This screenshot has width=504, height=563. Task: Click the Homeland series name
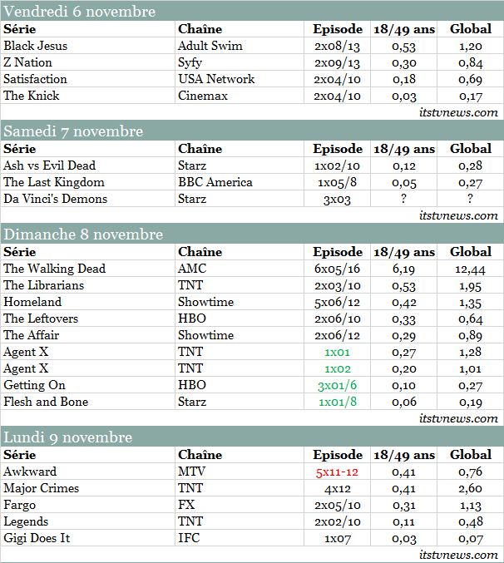(32, 302)
